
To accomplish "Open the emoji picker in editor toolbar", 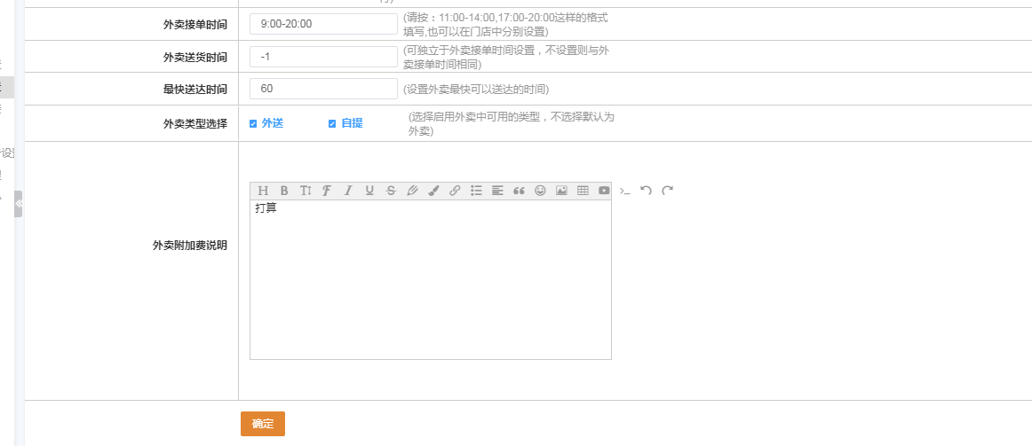I will (x=540, y=191).
